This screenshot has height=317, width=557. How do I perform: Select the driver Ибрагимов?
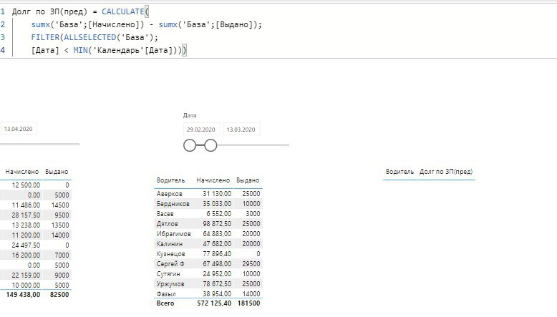point(174,233)
